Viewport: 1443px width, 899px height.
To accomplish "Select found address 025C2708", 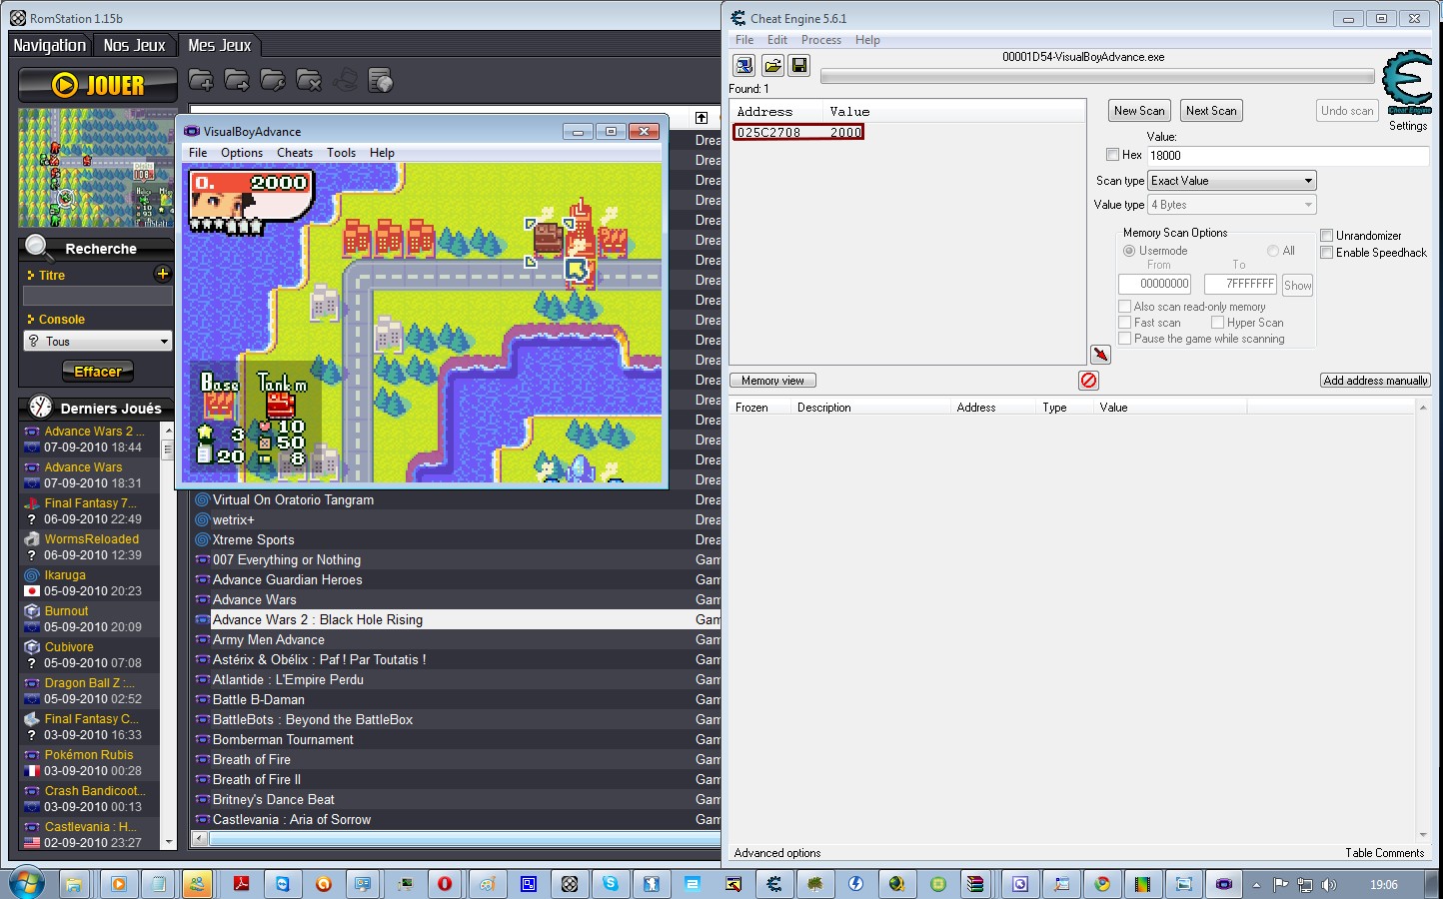I will (x=798, y=132).
